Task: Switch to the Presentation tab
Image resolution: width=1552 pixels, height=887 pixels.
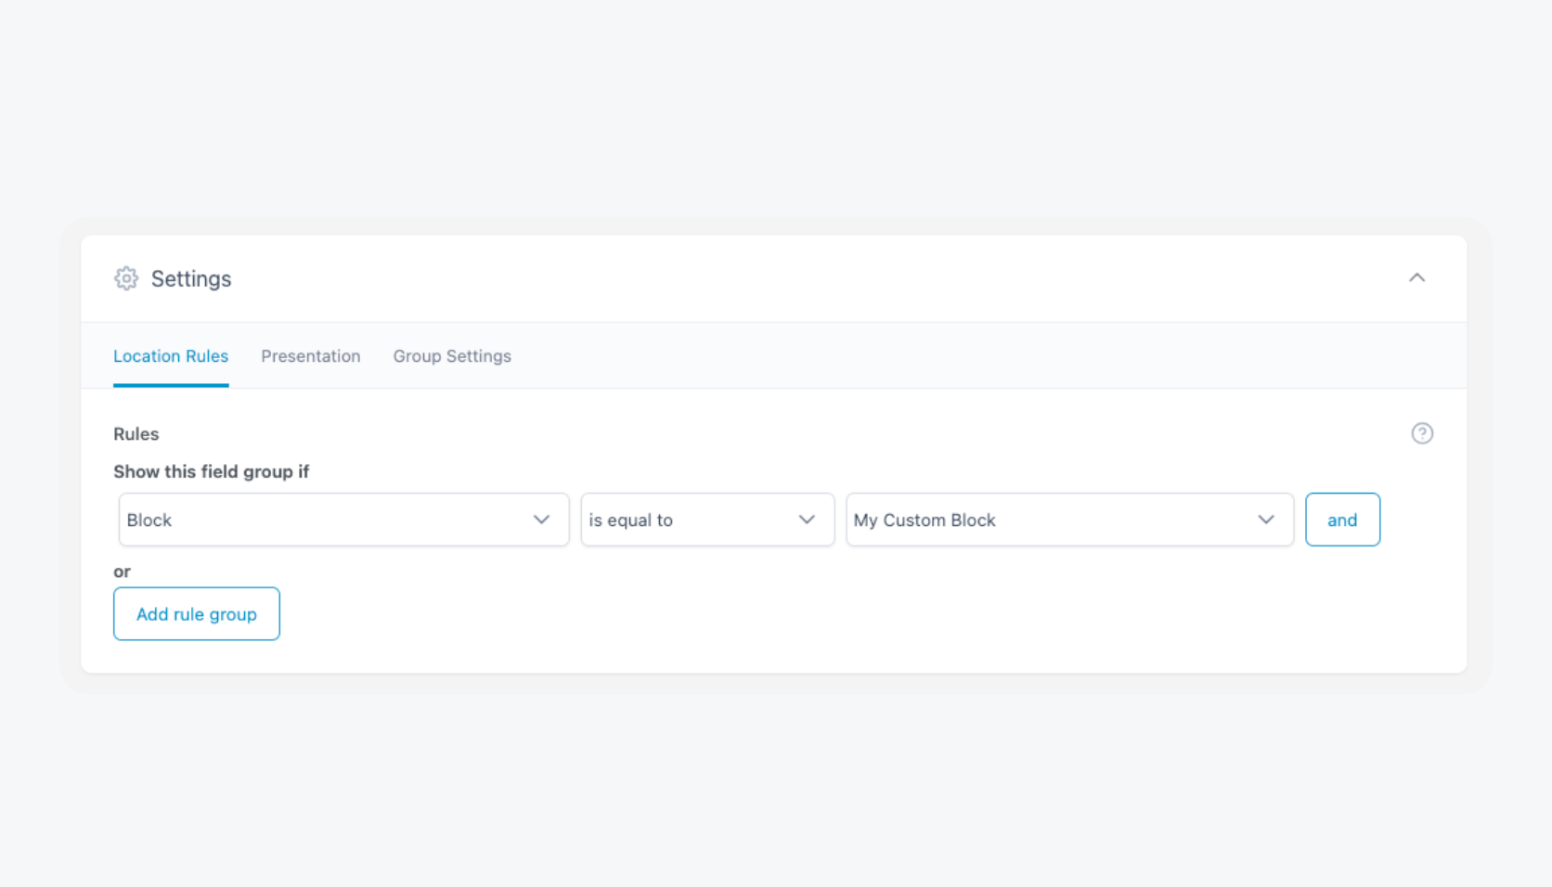Action: pyautogui.click(x=311, y=355)
